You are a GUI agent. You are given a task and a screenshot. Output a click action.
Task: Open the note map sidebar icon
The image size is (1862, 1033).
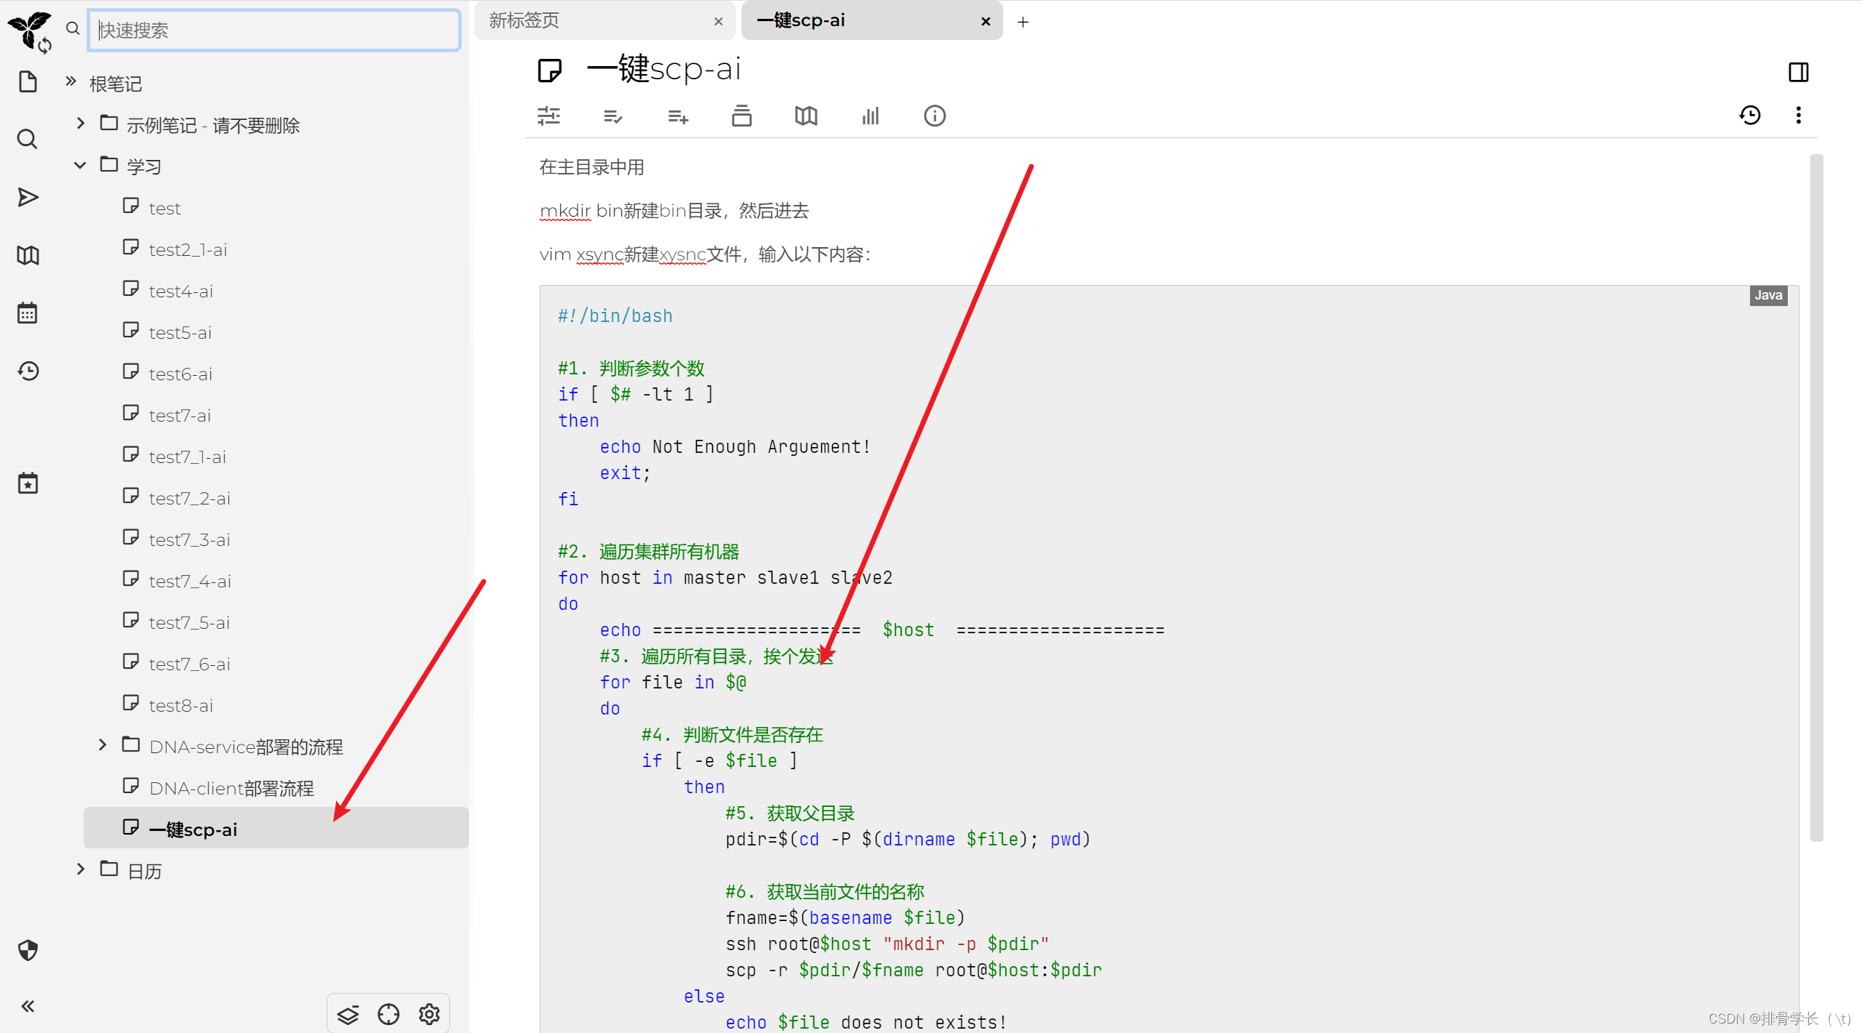(x=28, y=255)
